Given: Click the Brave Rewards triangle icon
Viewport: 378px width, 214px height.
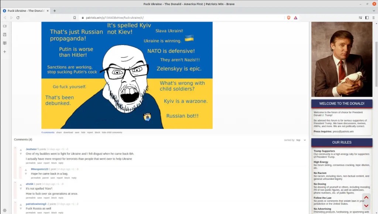Looking at the screenshot, I should click(x=295, y=18).
